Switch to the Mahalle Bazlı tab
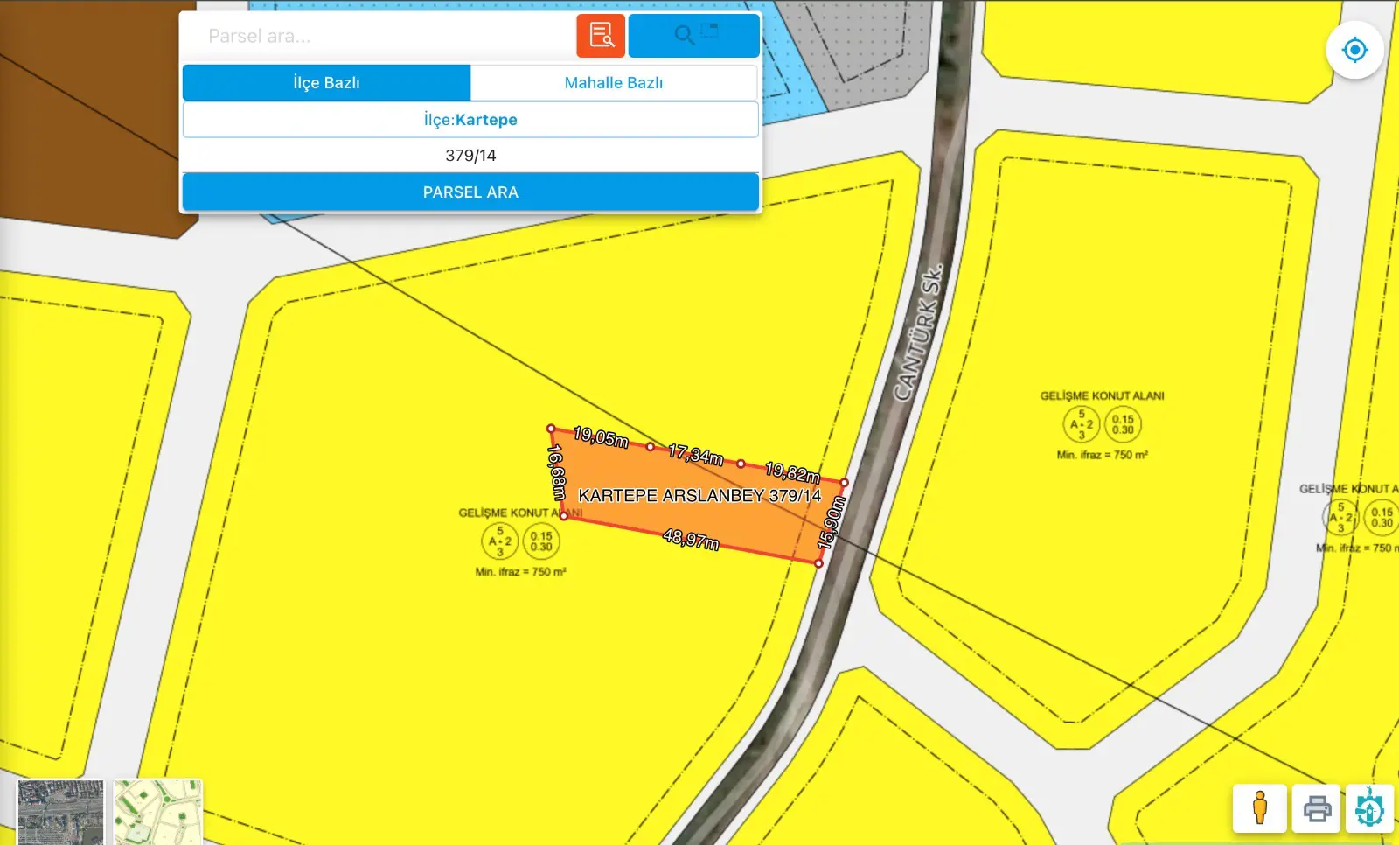 click(614, 83)
